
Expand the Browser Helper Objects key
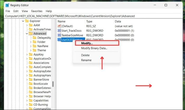27,96
